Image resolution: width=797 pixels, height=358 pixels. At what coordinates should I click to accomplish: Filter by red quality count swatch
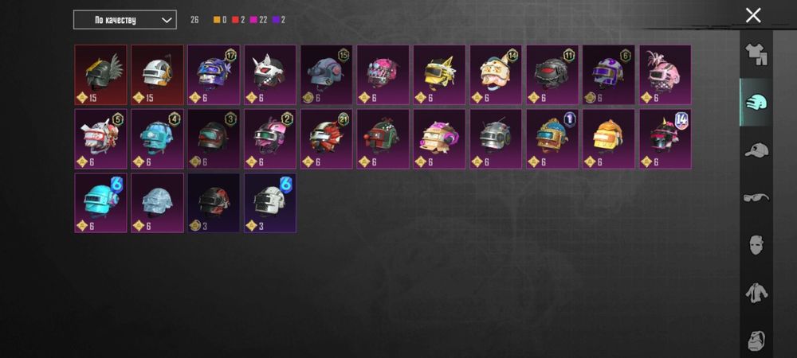[235, 20]
